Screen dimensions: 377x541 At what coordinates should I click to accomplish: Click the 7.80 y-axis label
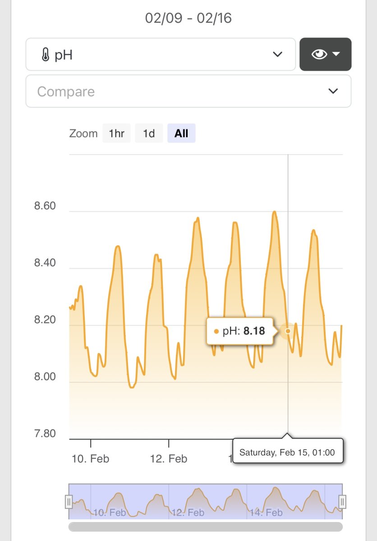pyautogui.click(x=45, y=434)
